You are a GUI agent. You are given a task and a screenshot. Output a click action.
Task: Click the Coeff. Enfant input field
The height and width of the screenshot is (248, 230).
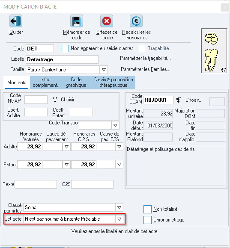pyautogui.click(x=81, y=112)
